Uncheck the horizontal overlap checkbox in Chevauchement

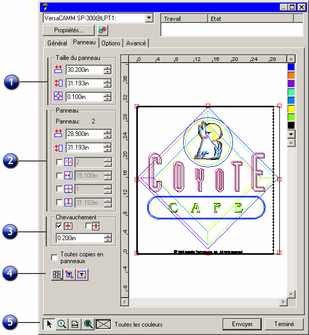pyautogui.click(x=59, y=226)
